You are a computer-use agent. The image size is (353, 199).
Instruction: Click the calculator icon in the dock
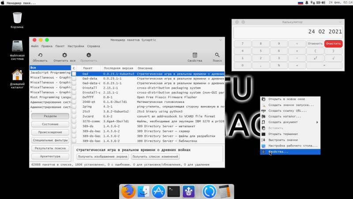(225, 191)
